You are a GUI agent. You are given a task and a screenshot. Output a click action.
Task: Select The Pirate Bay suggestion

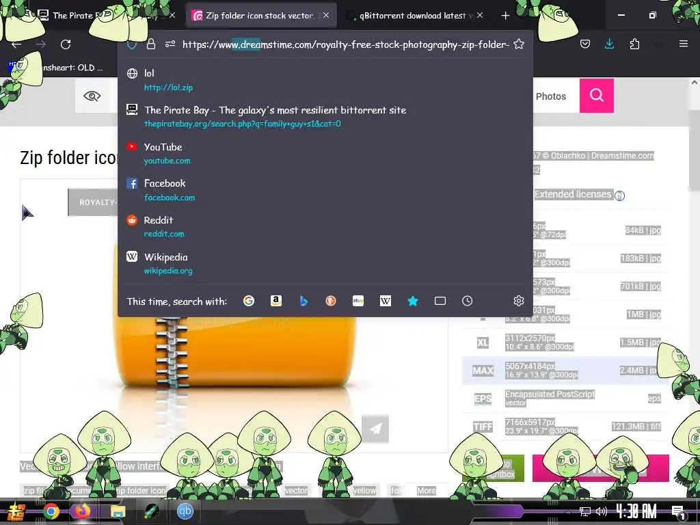[325, 116]
